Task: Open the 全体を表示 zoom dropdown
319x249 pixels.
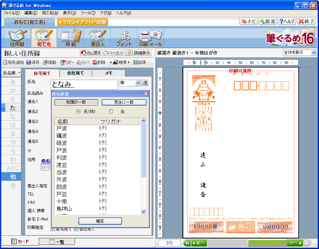Action: (313, 53)
